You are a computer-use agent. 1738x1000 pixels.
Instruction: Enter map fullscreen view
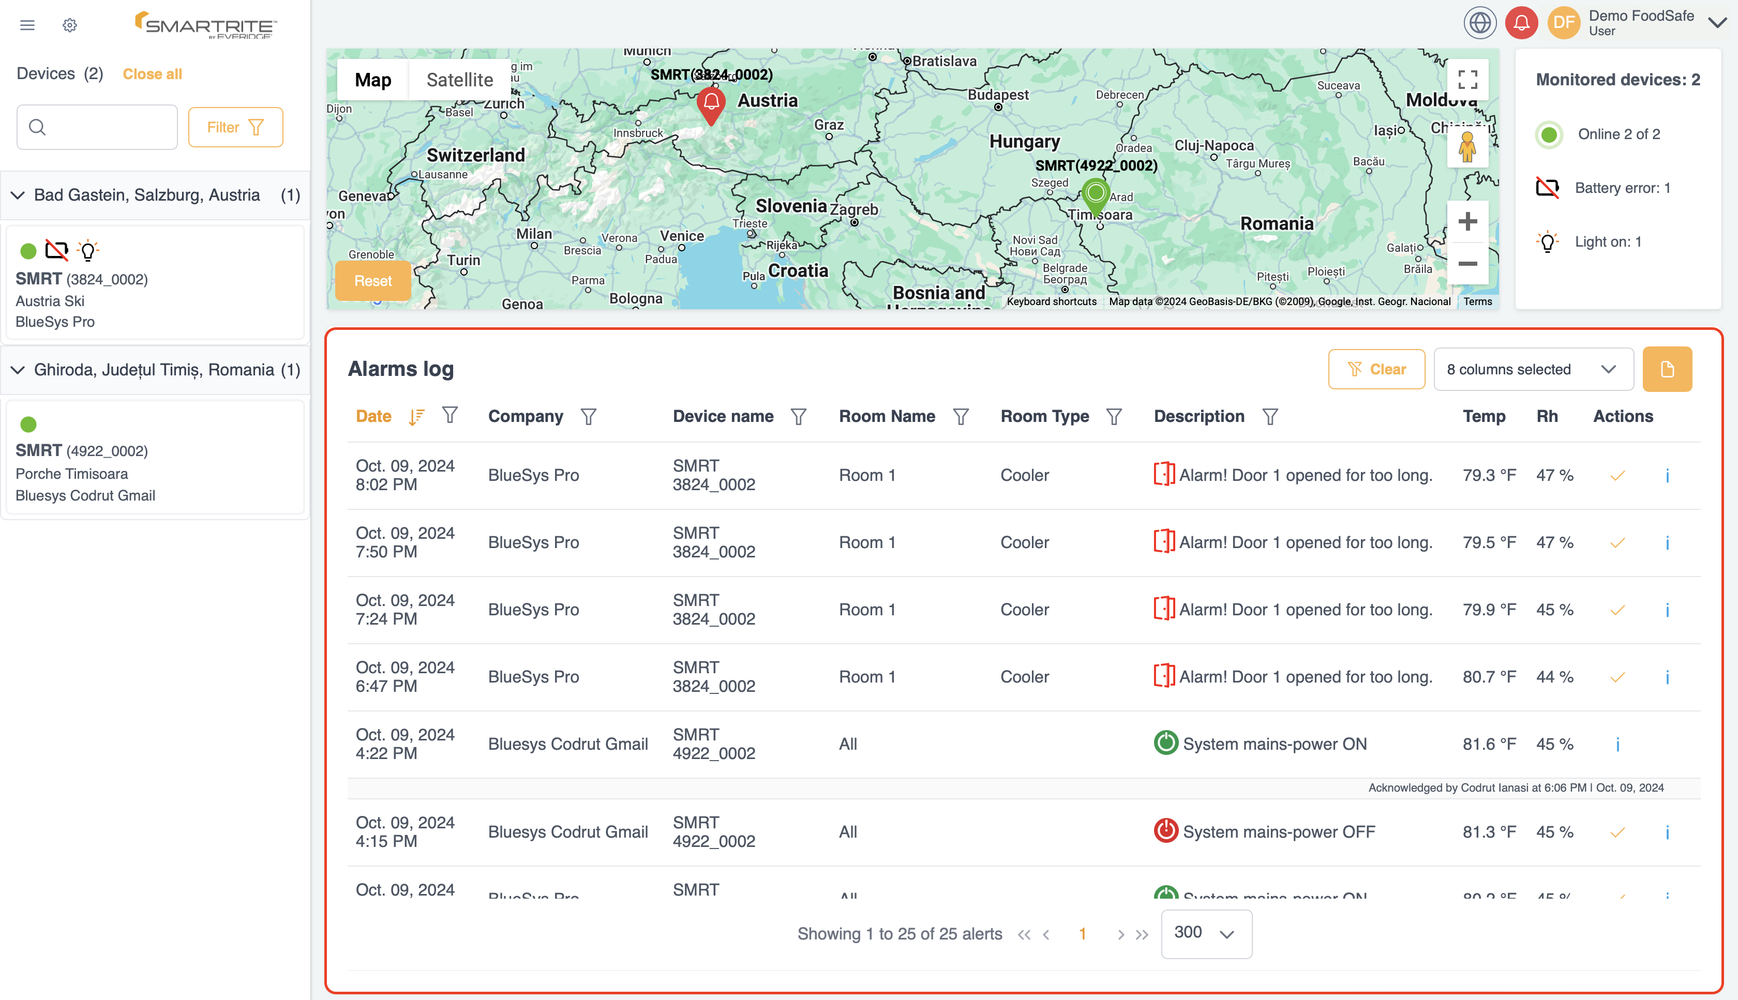click(1467, 80)
